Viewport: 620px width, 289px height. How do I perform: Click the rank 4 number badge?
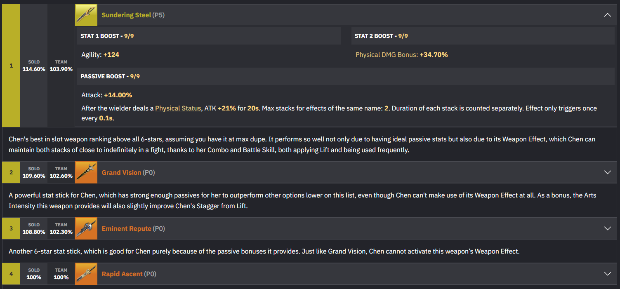pos(11,274)
